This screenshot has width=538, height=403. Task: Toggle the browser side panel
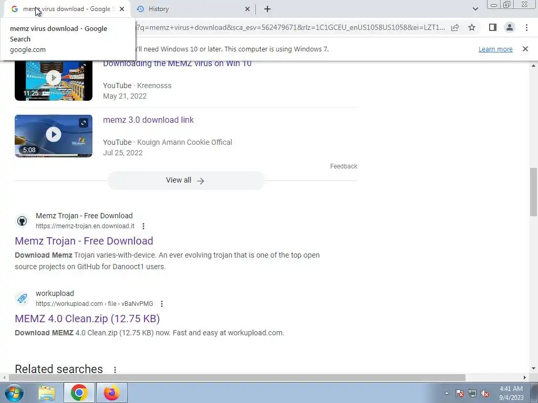click(x=493, y=27)
